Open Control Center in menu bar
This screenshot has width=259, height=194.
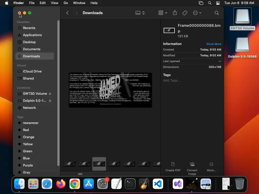[218, 3]
